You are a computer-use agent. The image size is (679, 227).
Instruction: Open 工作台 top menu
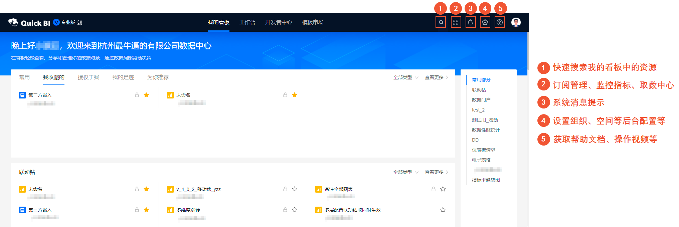tap(247, 22)
